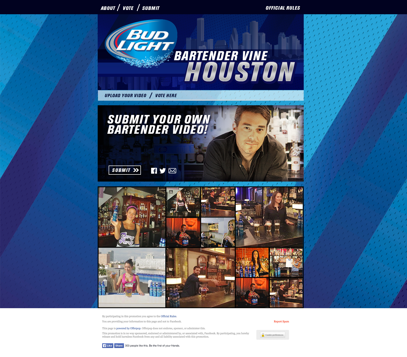Switch to the Vote Here tab

166,96
